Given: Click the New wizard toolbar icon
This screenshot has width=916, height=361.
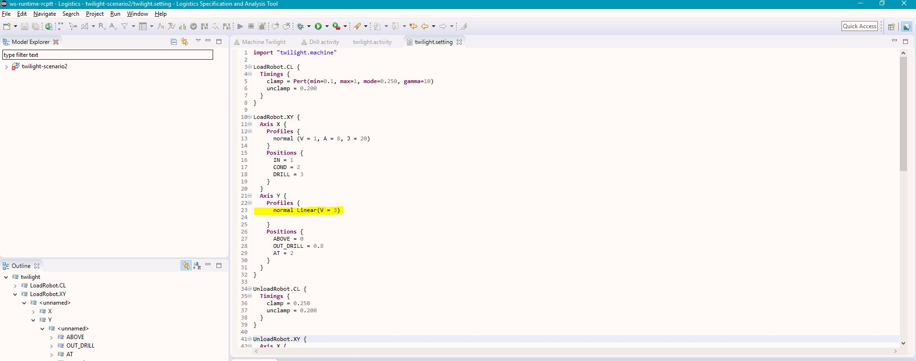Looking at the screenshot, I should pyautogui.click(x=7, y=26).
